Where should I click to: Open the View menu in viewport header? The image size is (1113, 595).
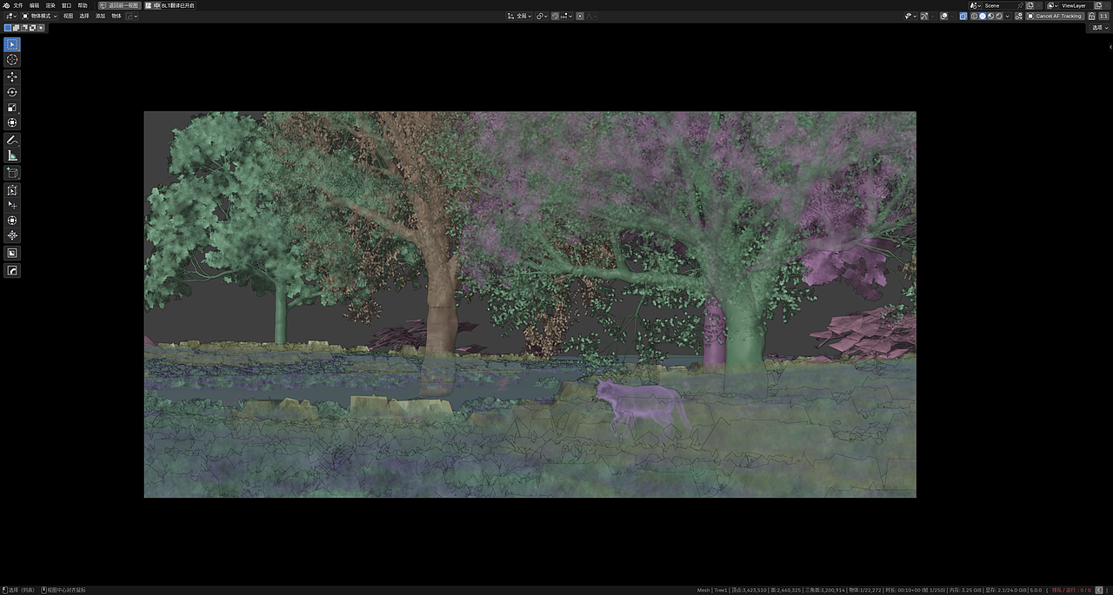pyautogui.click(x=68, y=16)
